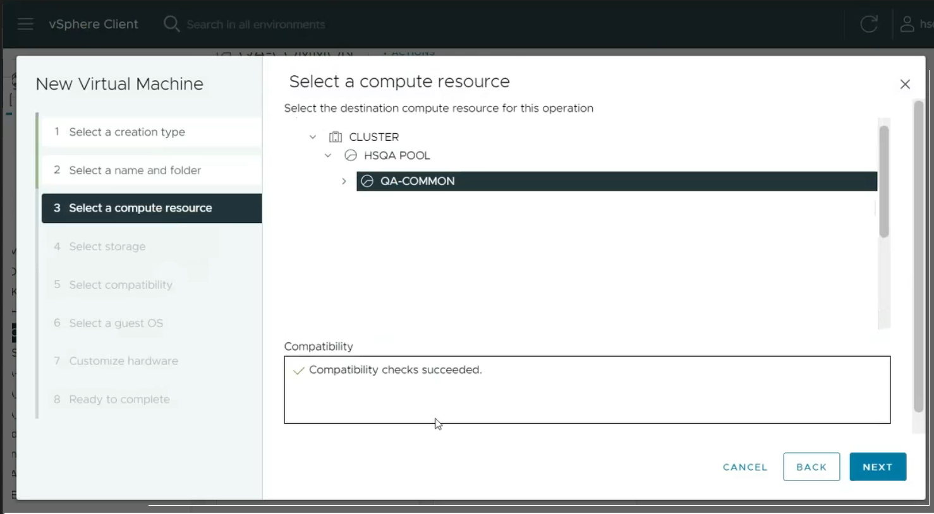Go to step 2 Select a name and folder
The width and height of the screenshot is (934, 514).
pos(135,170)
